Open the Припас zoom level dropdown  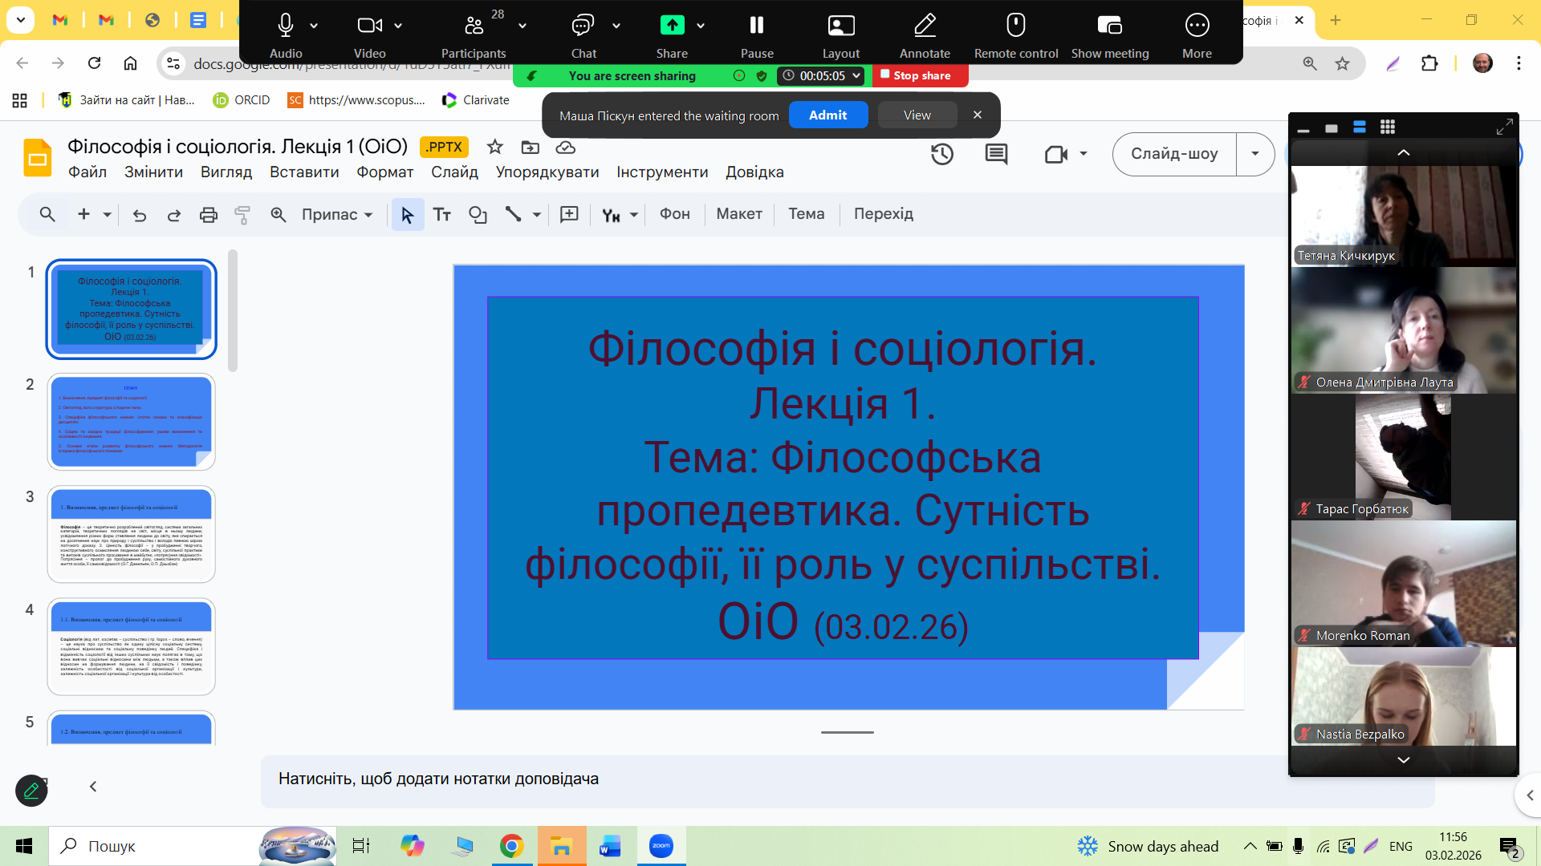(337, 215)
